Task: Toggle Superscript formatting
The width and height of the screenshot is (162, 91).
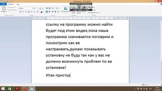Action: coord(34,12)
